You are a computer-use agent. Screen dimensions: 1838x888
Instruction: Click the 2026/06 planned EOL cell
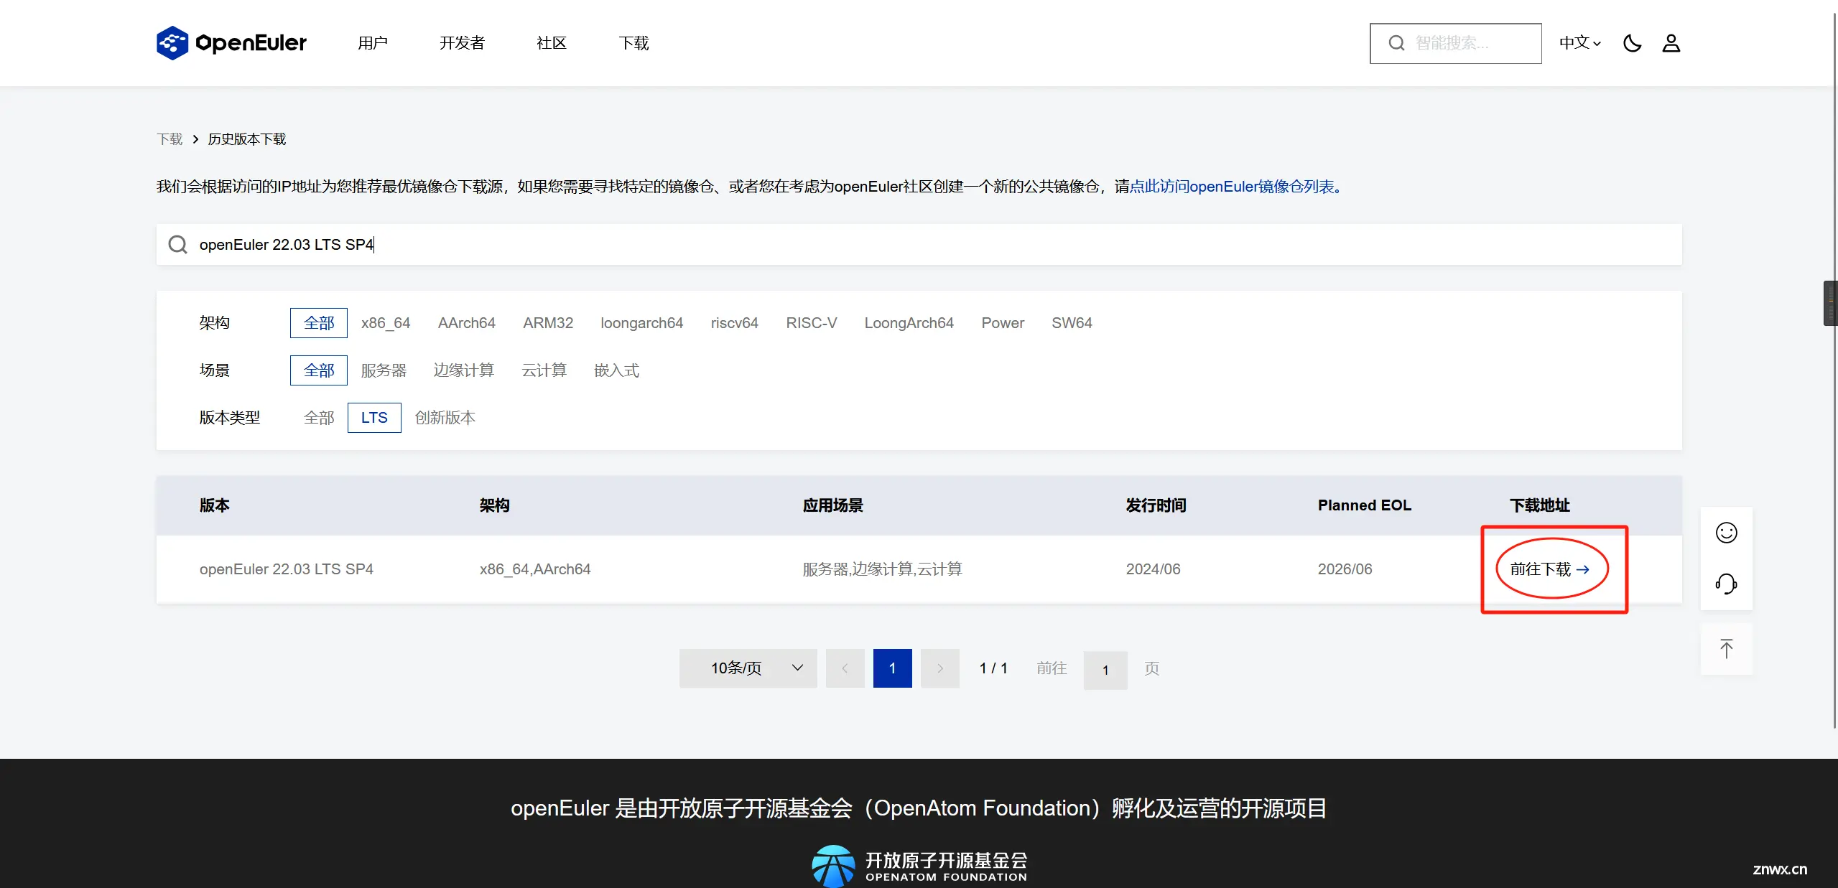1345,569
